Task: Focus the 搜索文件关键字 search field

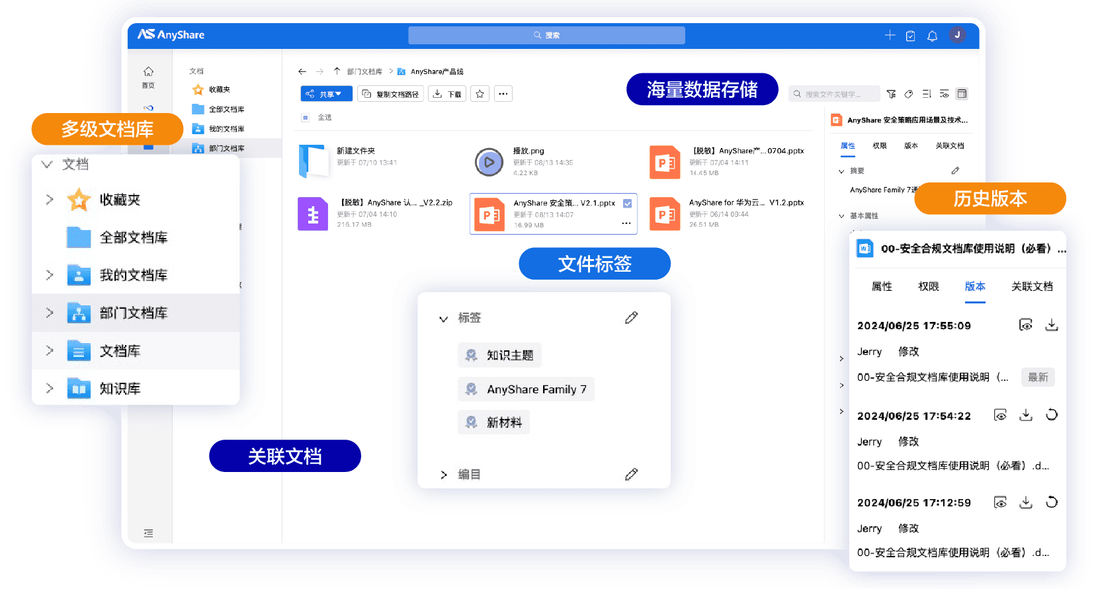Action: [x=834, y=94]
